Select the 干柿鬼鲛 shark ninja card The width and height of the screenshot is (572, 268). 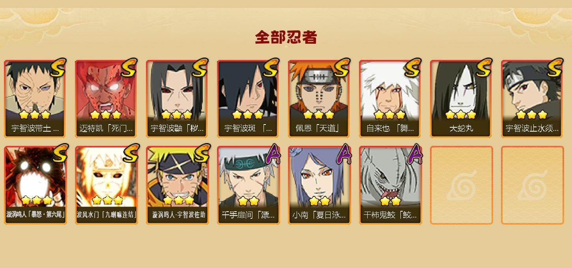[391, 185]
